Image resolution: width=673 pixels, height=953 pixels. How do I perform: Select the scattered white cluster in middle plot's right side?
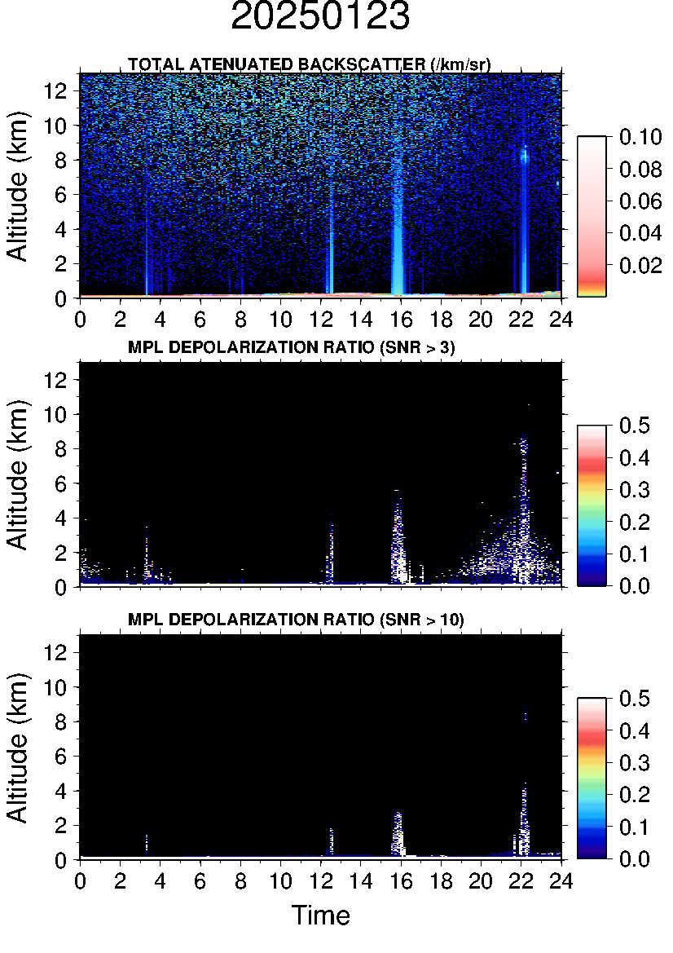(497, 554)
